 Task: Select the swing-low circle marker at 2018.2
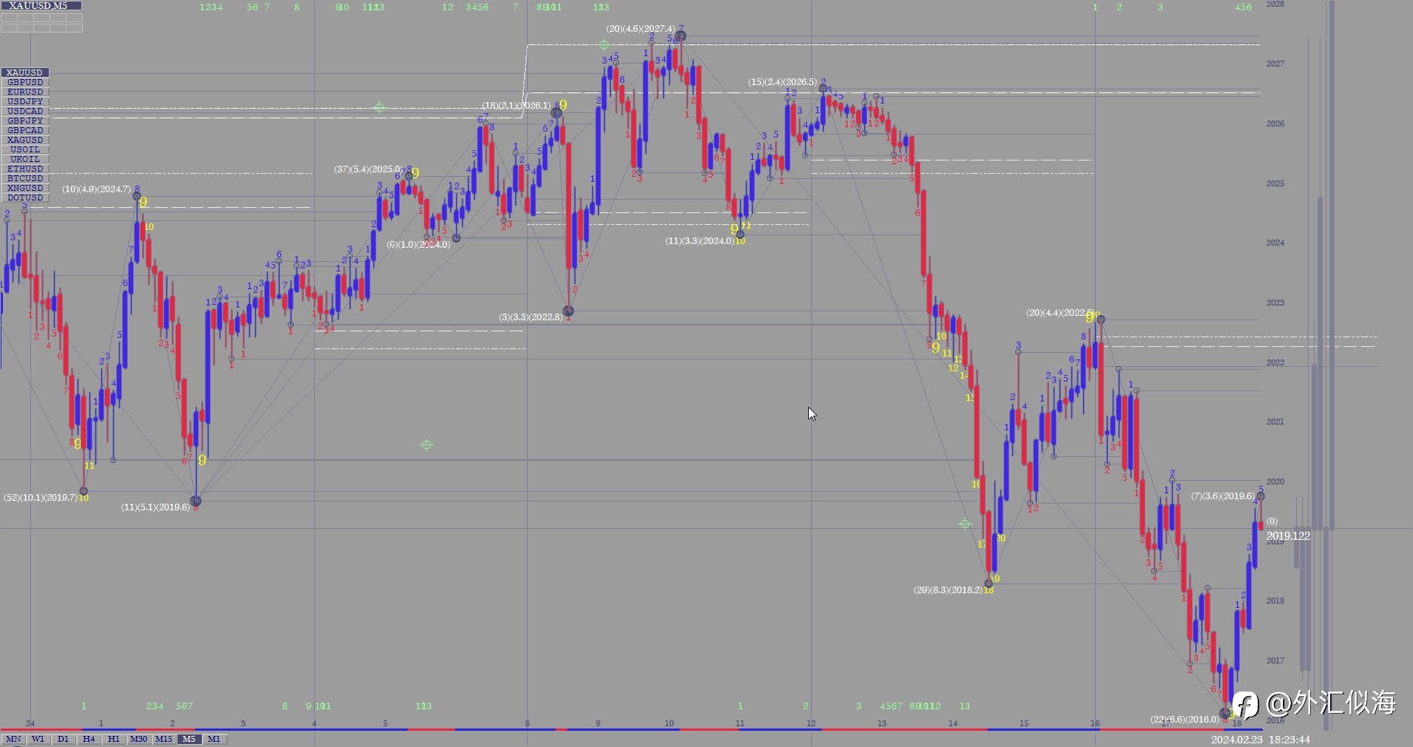(x=989, y=584)
